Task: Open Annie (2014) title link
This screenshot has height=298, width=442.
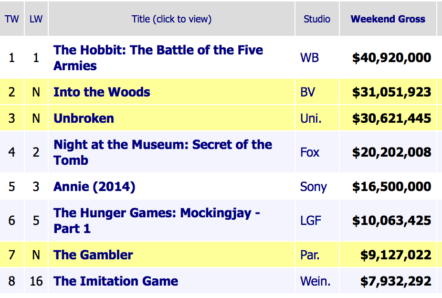Action: [94, 187]
